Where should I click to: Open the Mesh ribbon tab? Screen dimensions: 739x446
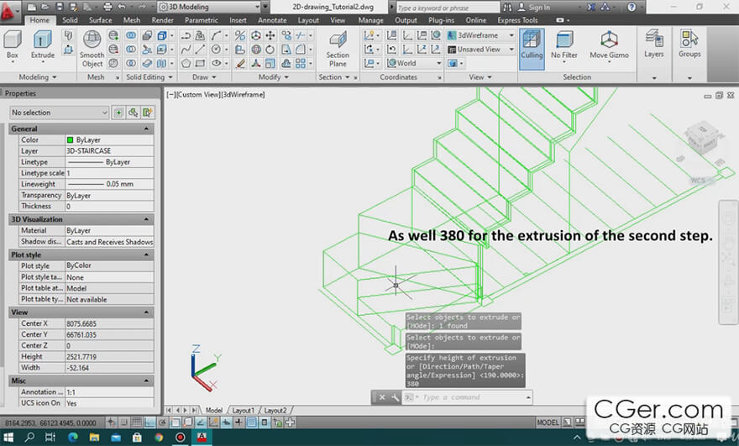tap(132, 20)
